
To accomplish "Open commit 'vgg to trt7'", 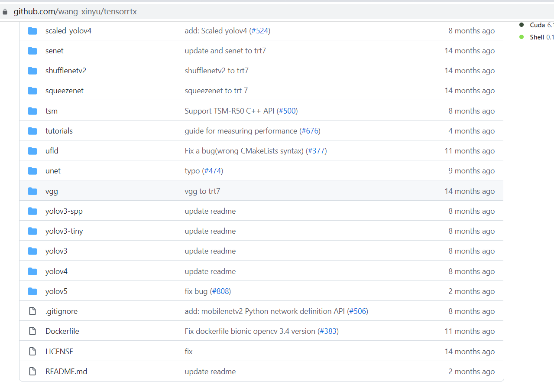I will tap(202, 191).
